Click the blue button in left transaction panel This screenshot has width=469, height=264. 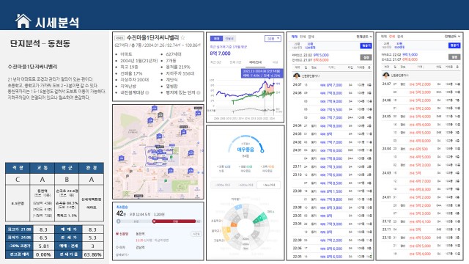click(366, 45)
